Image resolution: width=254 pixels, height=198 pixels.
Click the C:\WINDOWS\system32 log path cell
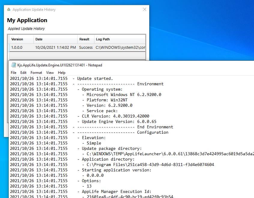(x=120, y=48)
